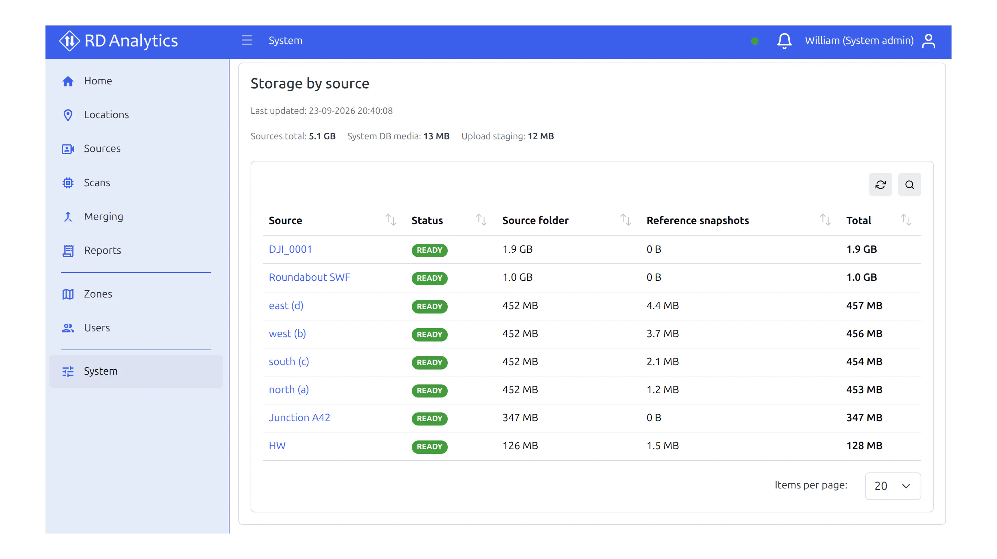Open north (a) source link
The image size is (997, 559).
(x=289, y=390)
